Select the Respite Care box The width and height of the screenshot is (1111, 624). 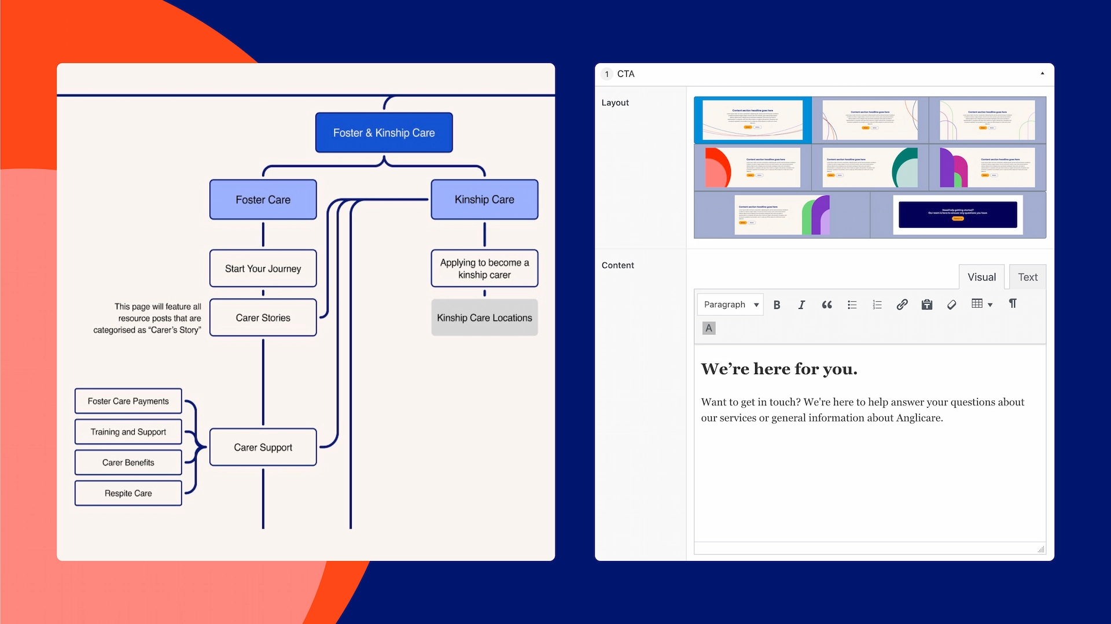point(128,493)
